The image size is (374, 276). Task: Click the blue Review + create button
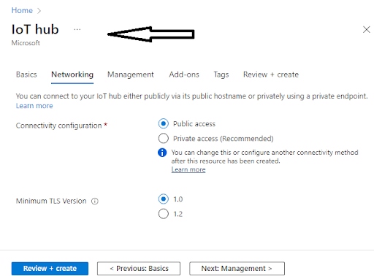[x=50, y=269]
